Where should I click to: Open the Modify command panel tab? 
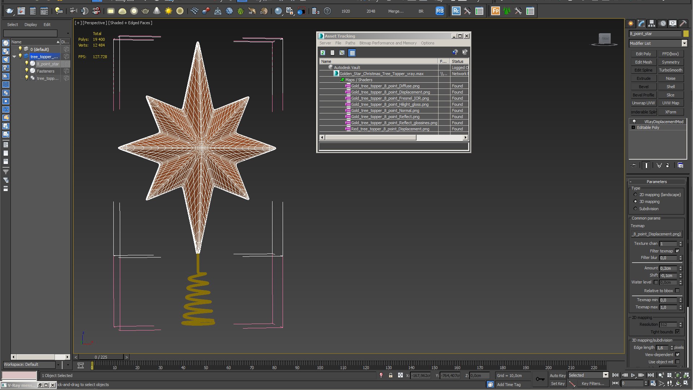(x=641, y=23)
